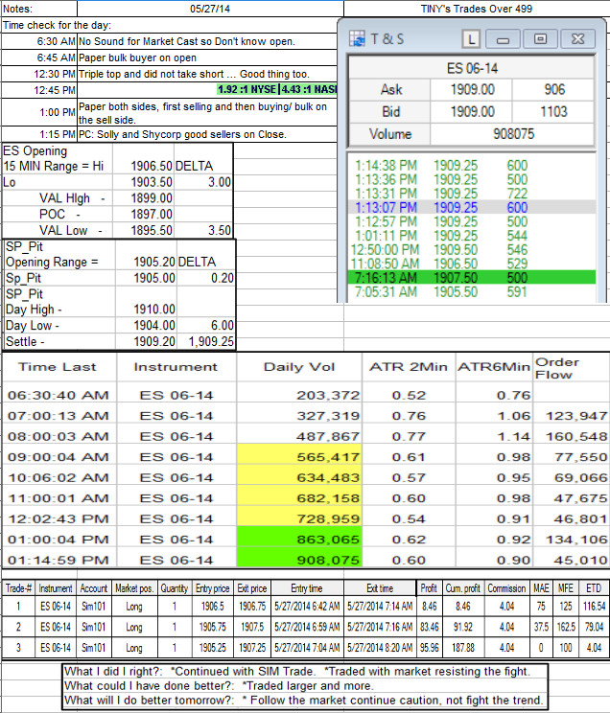Select the highlighted 1:13:07 PM trade row
610x713 pixels.
472,207
